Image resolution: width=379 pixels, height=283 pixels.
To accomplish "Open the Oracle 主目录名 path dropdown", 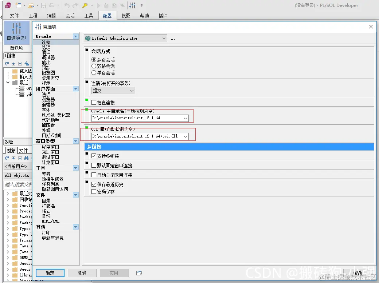I will [x=185, y=118].
